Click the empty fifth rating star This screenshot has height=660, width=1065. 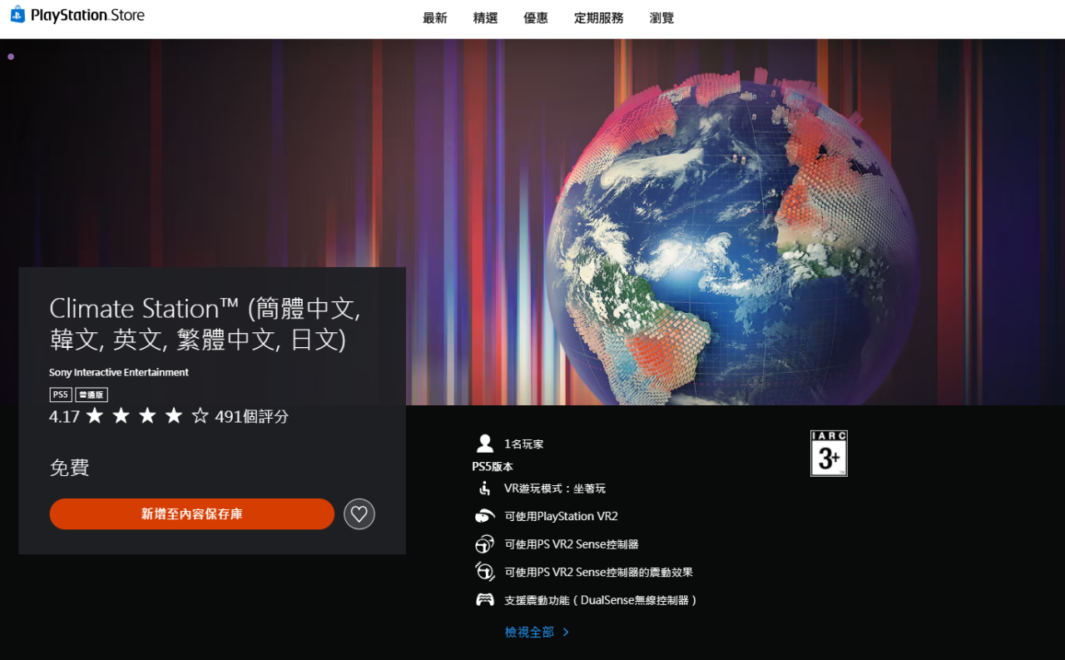pos(200,415)
